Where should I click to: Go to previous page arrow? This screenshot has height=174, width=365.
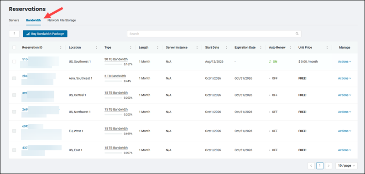pos(311,166)
